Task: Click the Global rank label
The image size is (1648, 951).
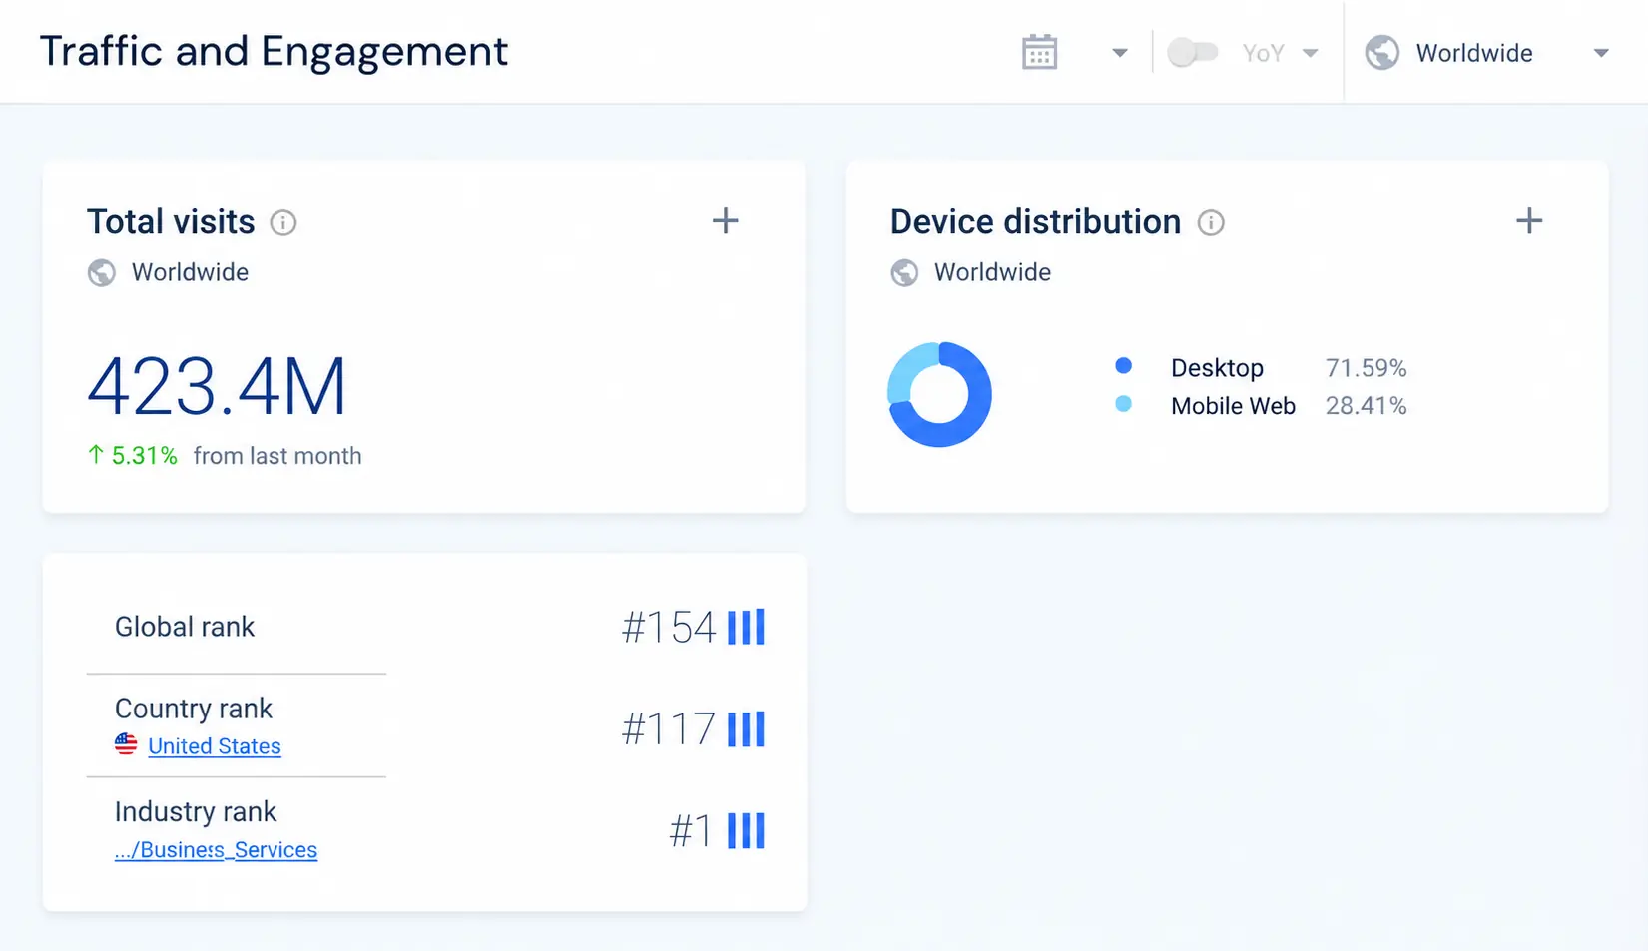Action: coord(185,627)
